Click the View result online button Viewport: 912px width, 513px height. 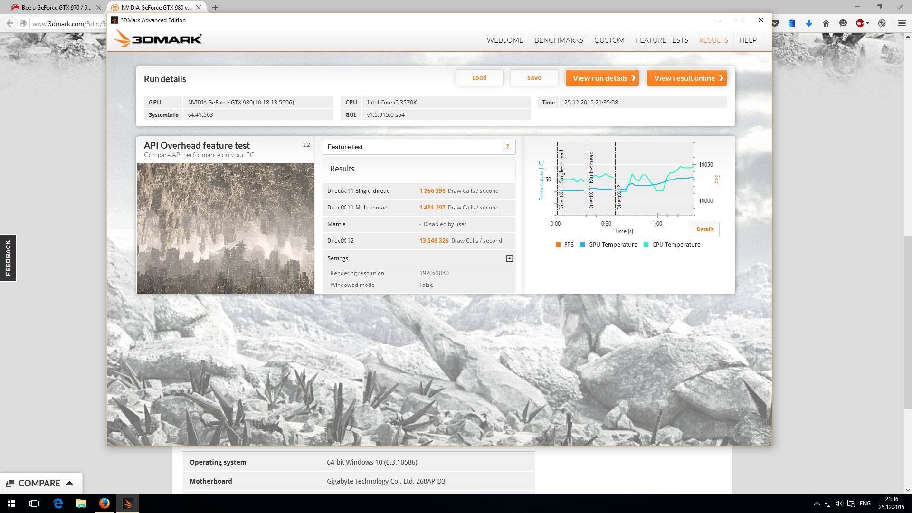point(686,78)
